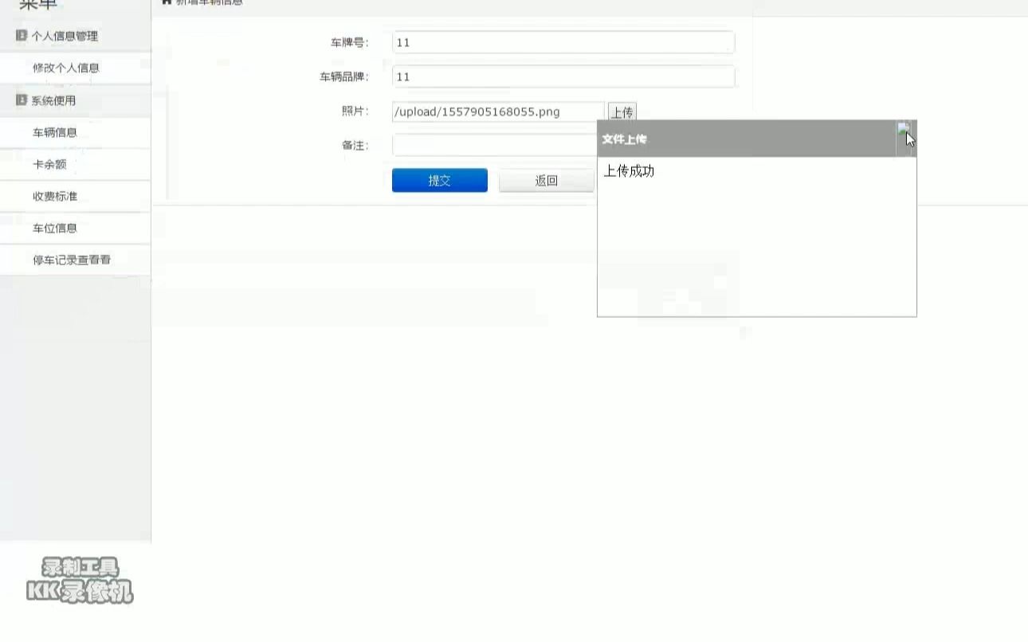The height and width of the screenshot is (642, 1028).
Task: Click the 车牌号 input field
Action: pos(563,42)
